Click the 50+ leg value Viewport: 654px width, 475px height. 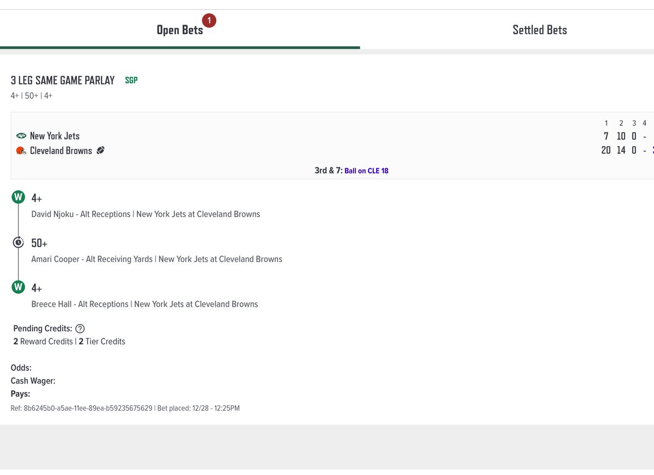[x=40, y=243]
